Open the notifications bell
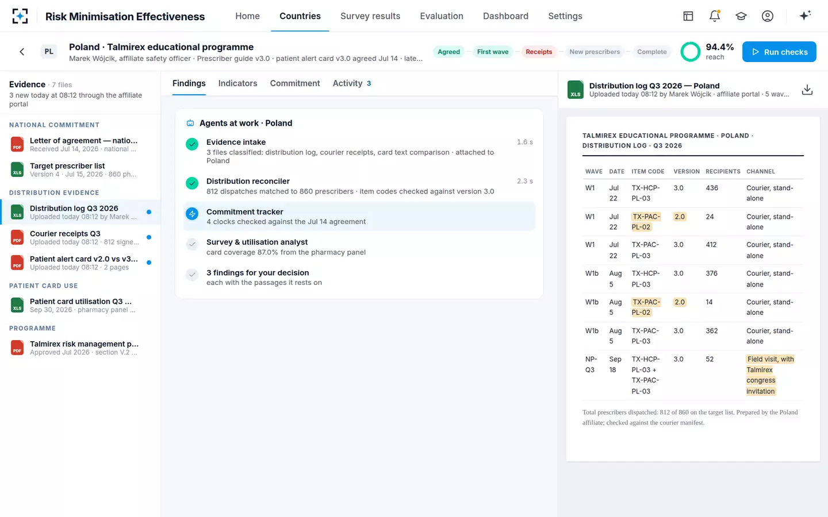The width and height of the screenshot is (828, 517). (715, 16)
